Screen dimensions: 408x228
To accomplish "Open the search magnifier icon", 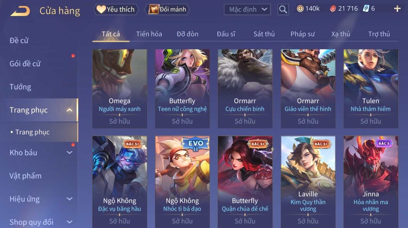I will [x=283, y=9].
